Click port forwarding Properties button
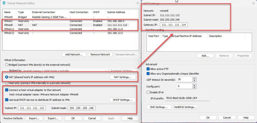 tap(243, 56)
